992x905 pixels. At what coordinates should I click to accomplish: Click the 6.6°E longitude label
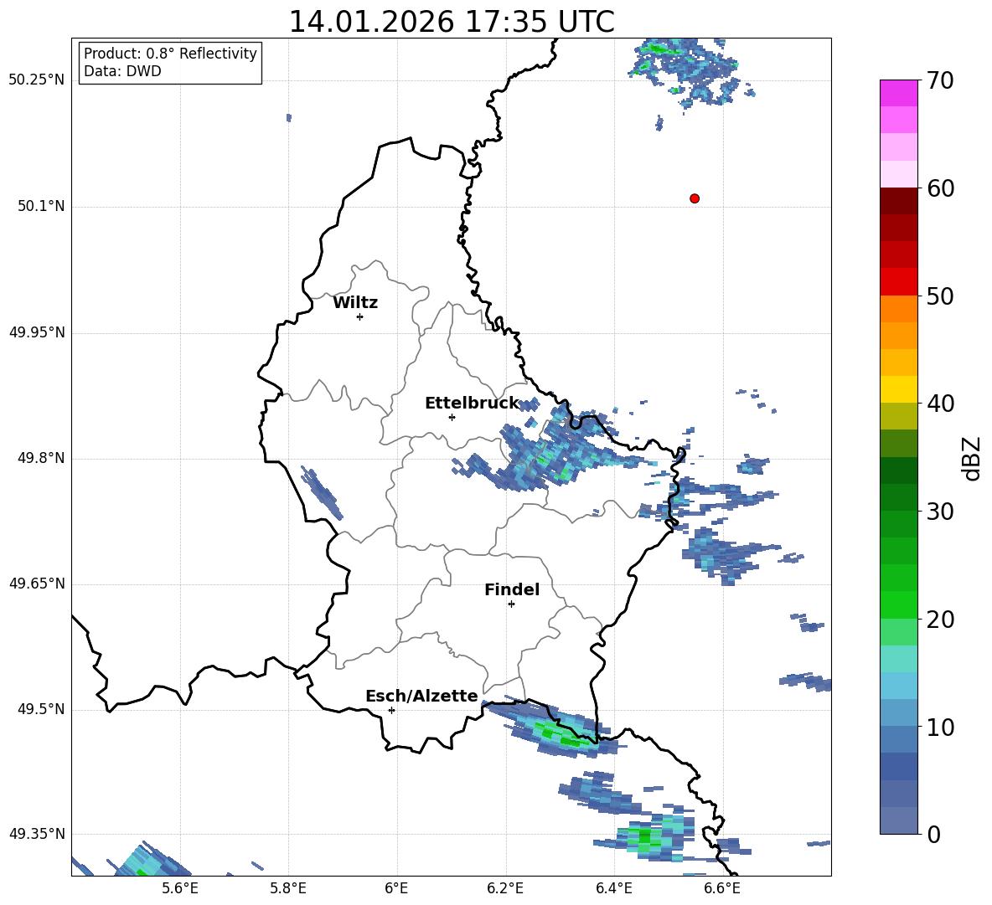(722, 888)
